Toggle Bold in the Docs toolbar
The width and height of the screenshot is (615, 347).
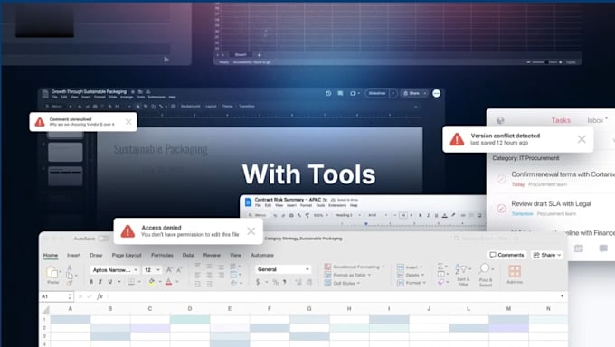[x=420, y=215]
